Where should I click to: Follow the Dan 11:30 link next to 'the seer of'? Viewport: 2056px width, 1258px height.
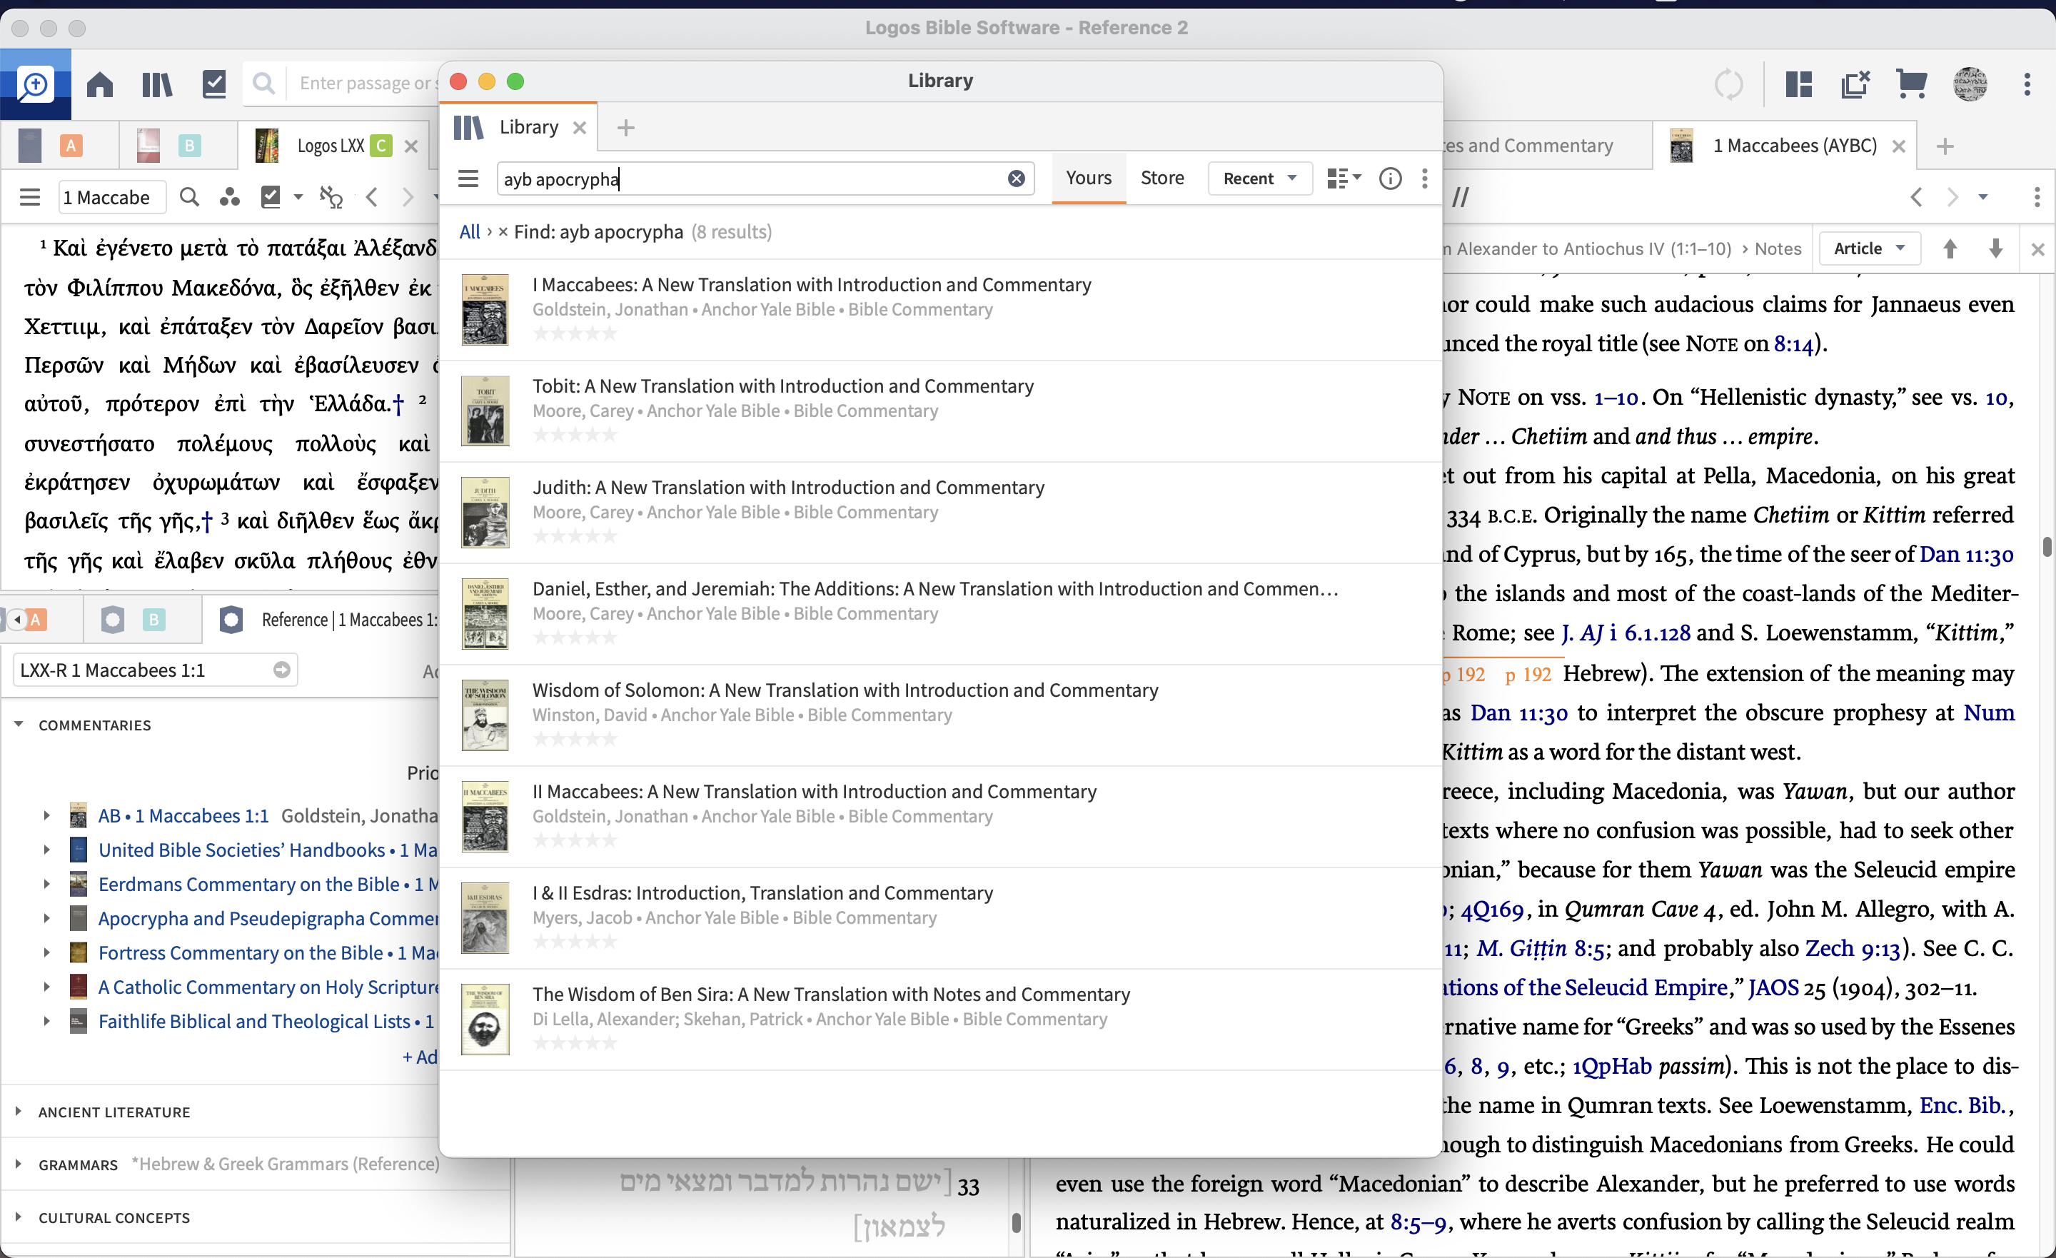(x=1966, y=554)
